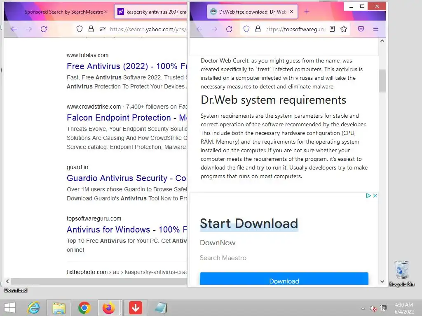Screen dimensions: 422x316
Task: Close the Sponsored Search by SearchMaestro tab
Action: click(x=106, y=12)
